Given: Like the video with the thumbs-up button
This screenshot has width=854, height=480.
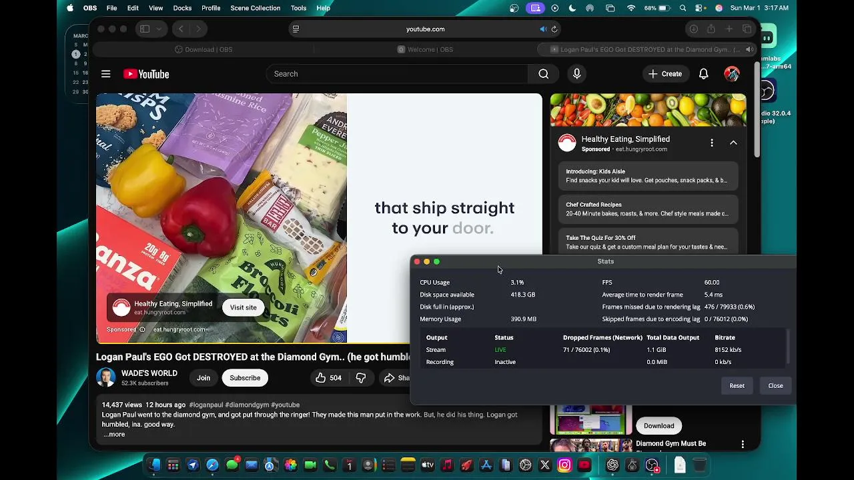Looking at the screenshot, I should pos(328,378).
